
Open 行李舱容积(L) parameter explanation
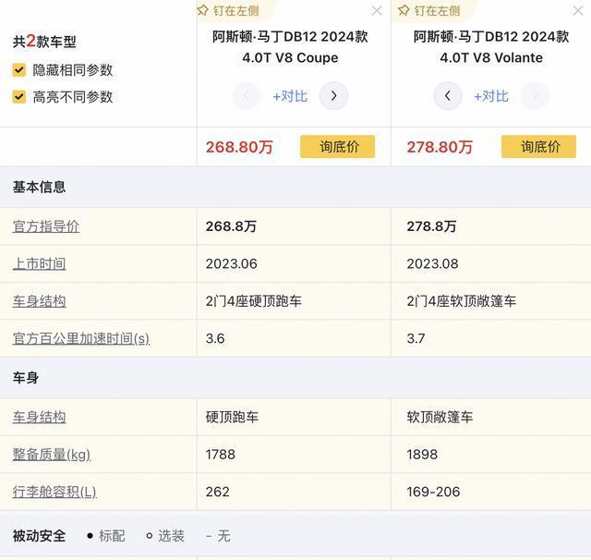click(54, 492)
